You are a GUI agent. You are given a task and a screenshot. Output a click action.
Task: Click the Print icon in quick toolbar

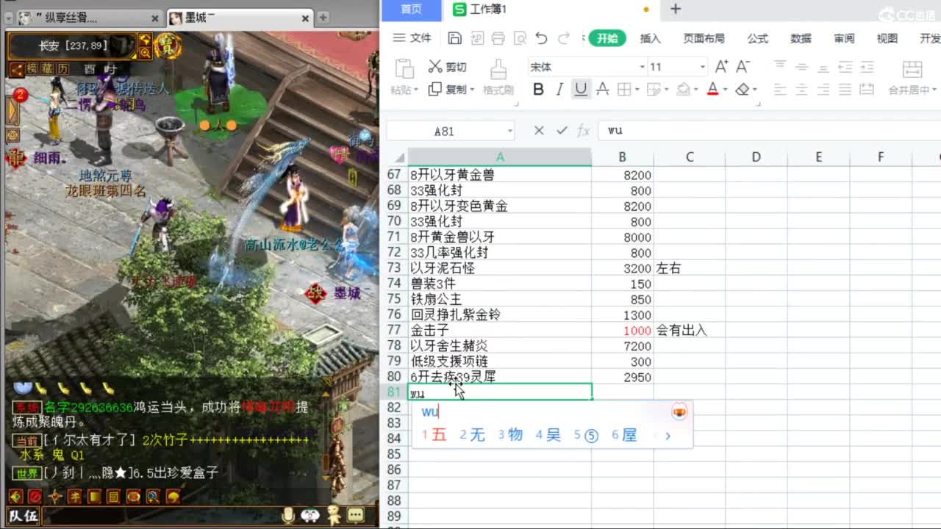[x=498, y=38]
